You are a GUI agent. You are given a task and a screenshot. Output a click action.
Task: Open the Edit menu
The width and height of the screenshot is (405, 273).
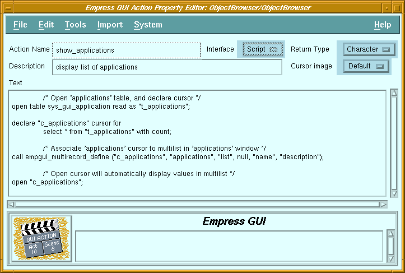[x=46, y=25]
